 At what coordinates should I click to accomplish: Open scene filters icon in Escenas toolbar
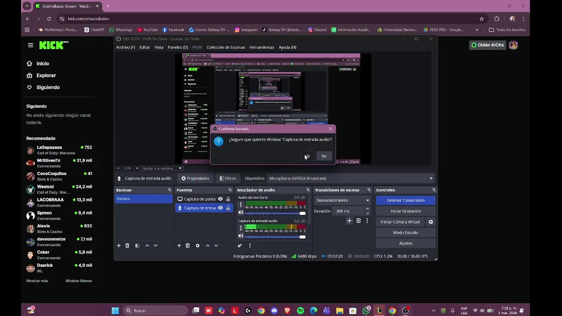(137, 246)
